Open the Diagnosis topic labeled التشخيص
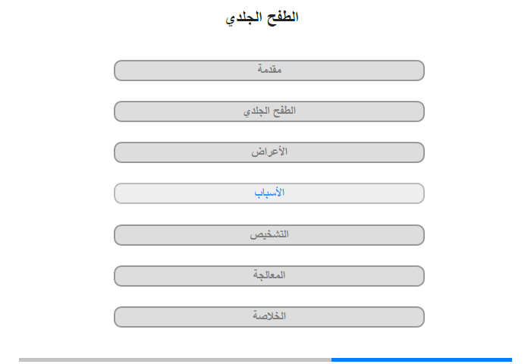This screenshot has width=531, height=364. pyautogui.click(x=269, y=235)
